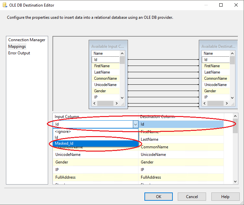Click the OLE DB Destination Editor title icon

pyautogui.click(x=5, y=5)
